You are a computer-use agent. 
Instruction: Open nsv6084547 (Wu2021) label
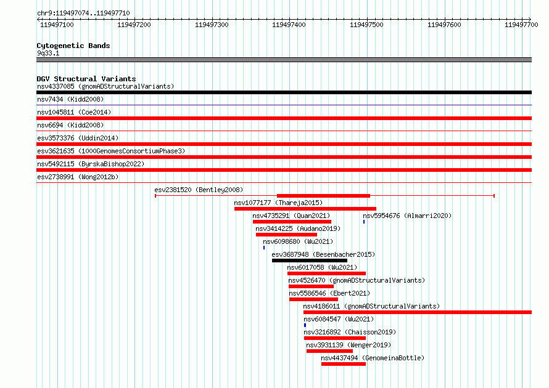[339, 319]
